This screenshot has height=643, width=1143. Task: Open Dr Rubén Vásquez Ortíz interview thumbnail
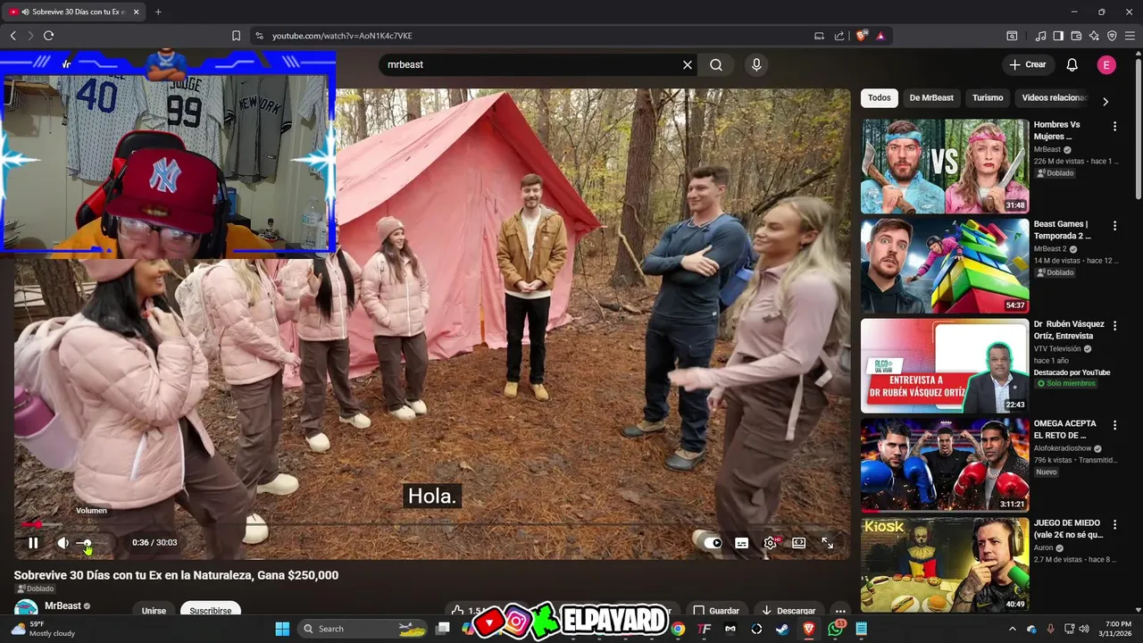(x=945, y=366)
